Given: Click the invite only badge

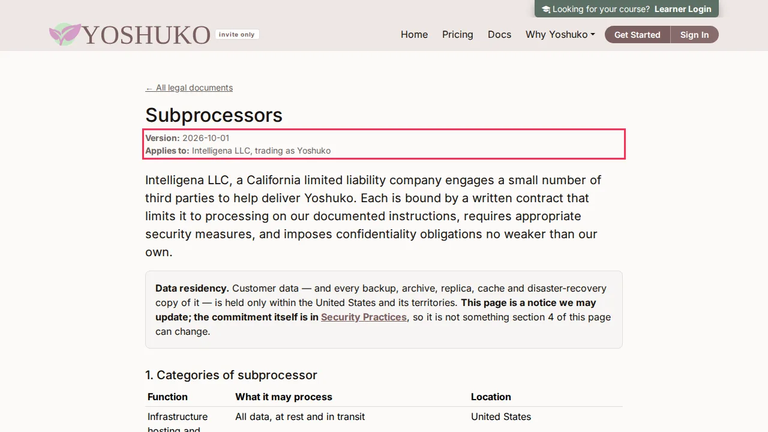Looking at the screenshot, I should pos(237,34).
